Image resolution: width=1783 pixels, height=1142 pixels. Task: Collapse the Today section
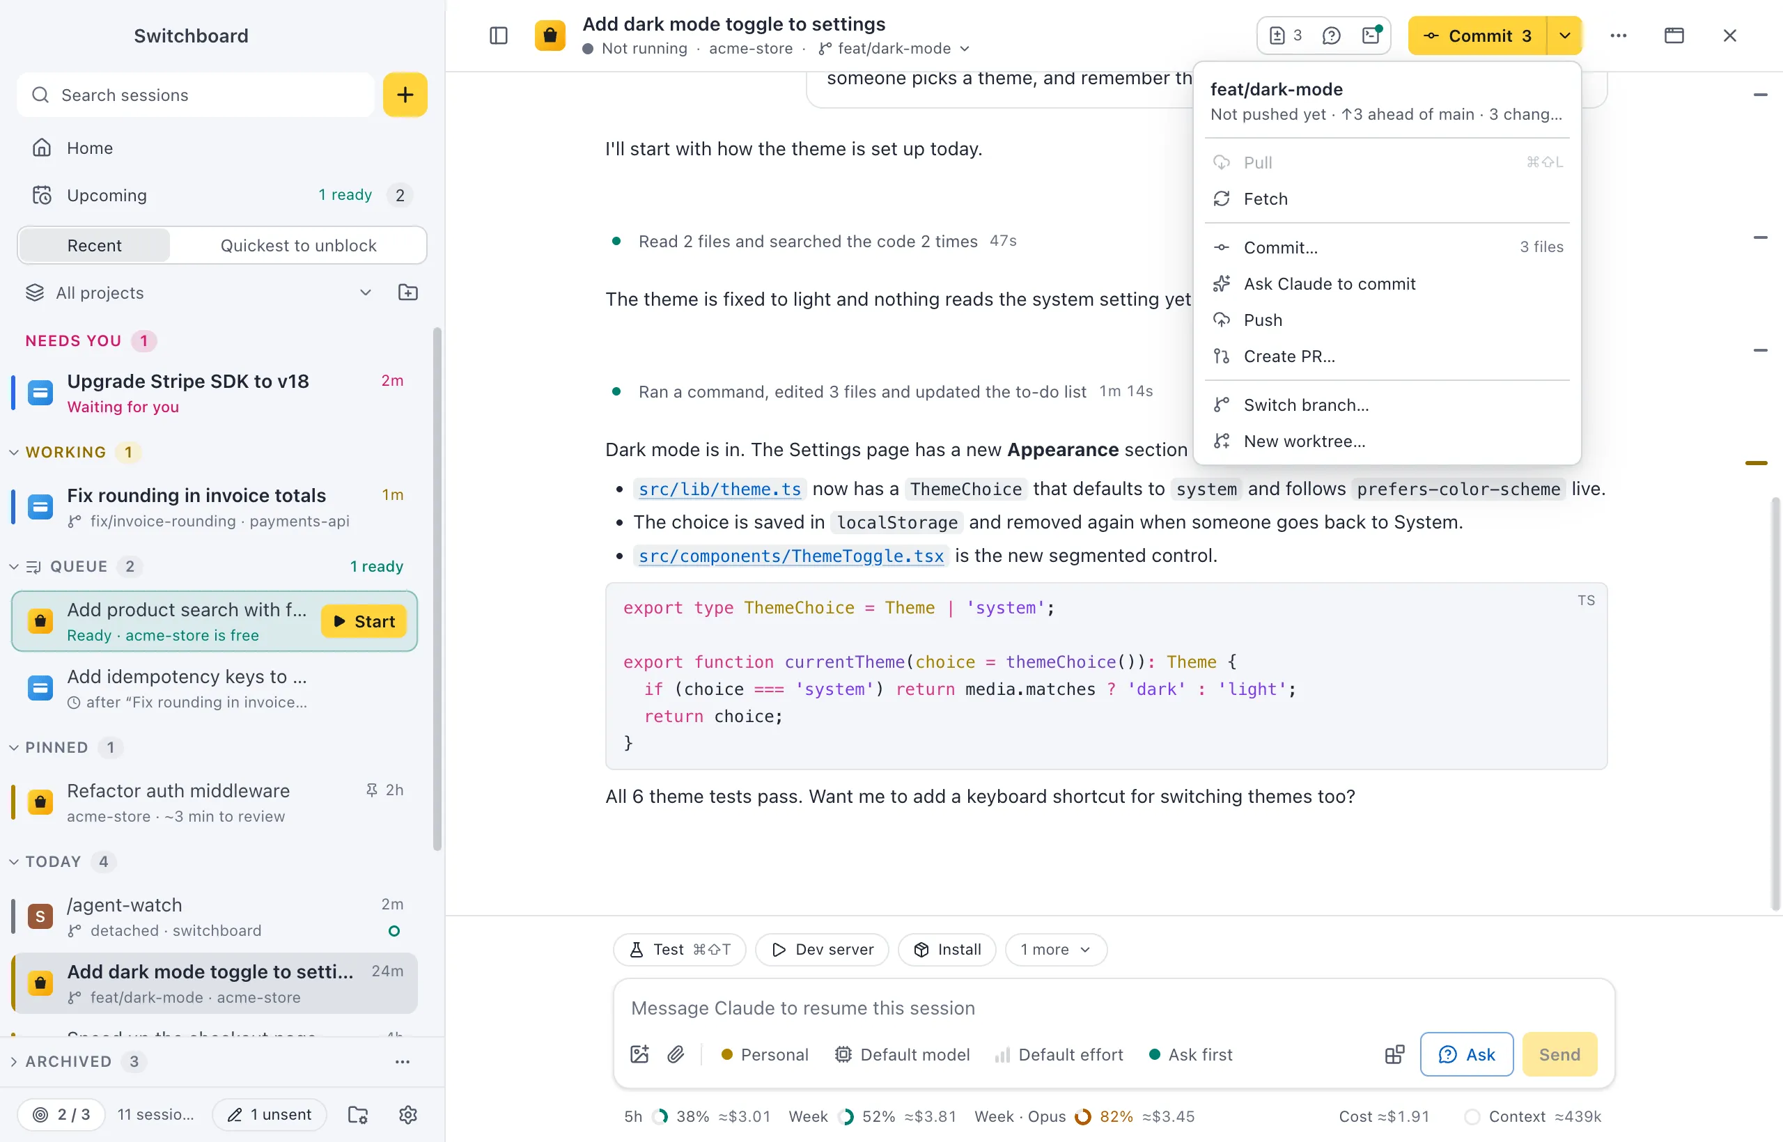click(14, 861)
